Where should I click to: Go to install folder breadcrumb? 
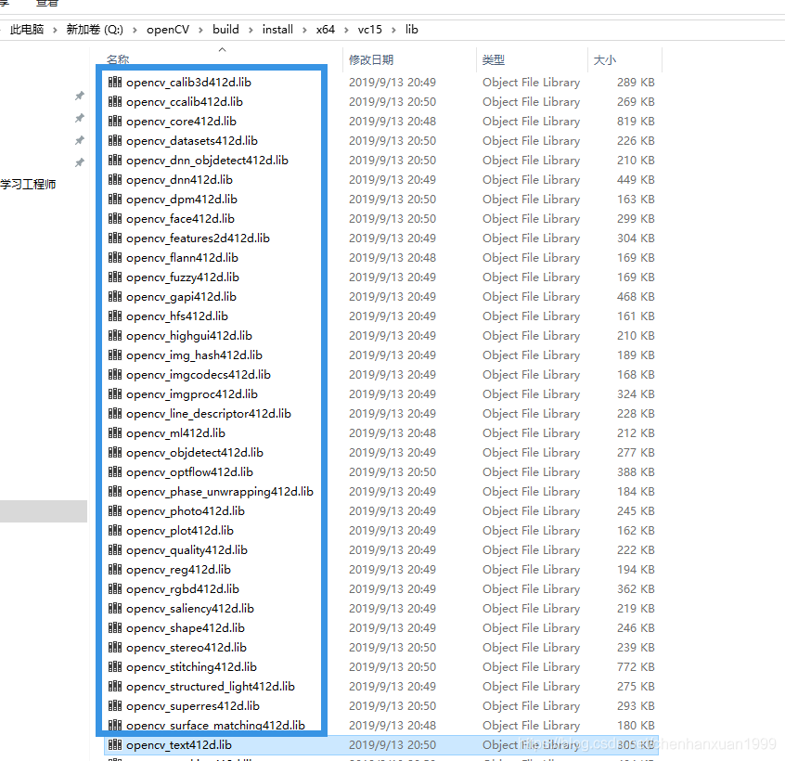pos(277,30)
